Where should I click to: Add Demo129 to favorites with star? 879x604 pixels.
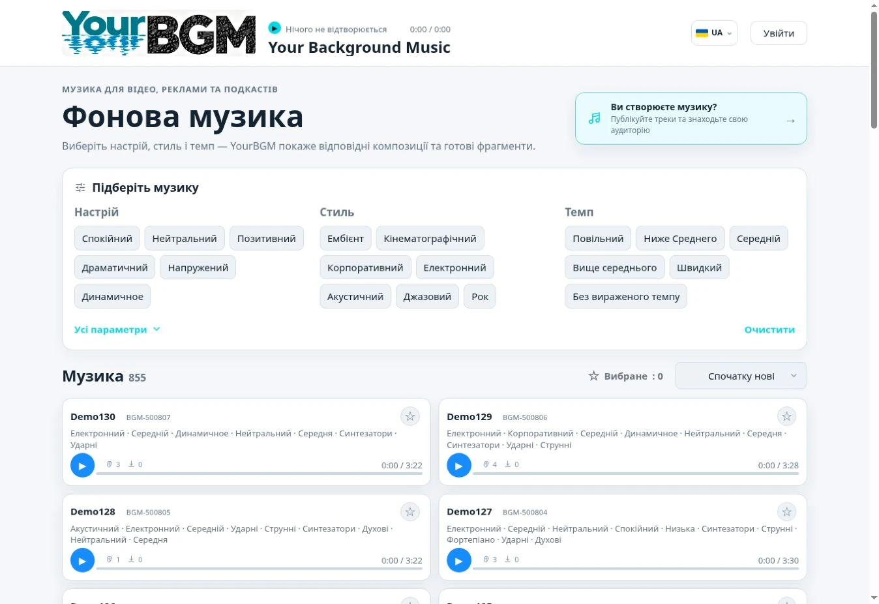(x=786, y=416)
